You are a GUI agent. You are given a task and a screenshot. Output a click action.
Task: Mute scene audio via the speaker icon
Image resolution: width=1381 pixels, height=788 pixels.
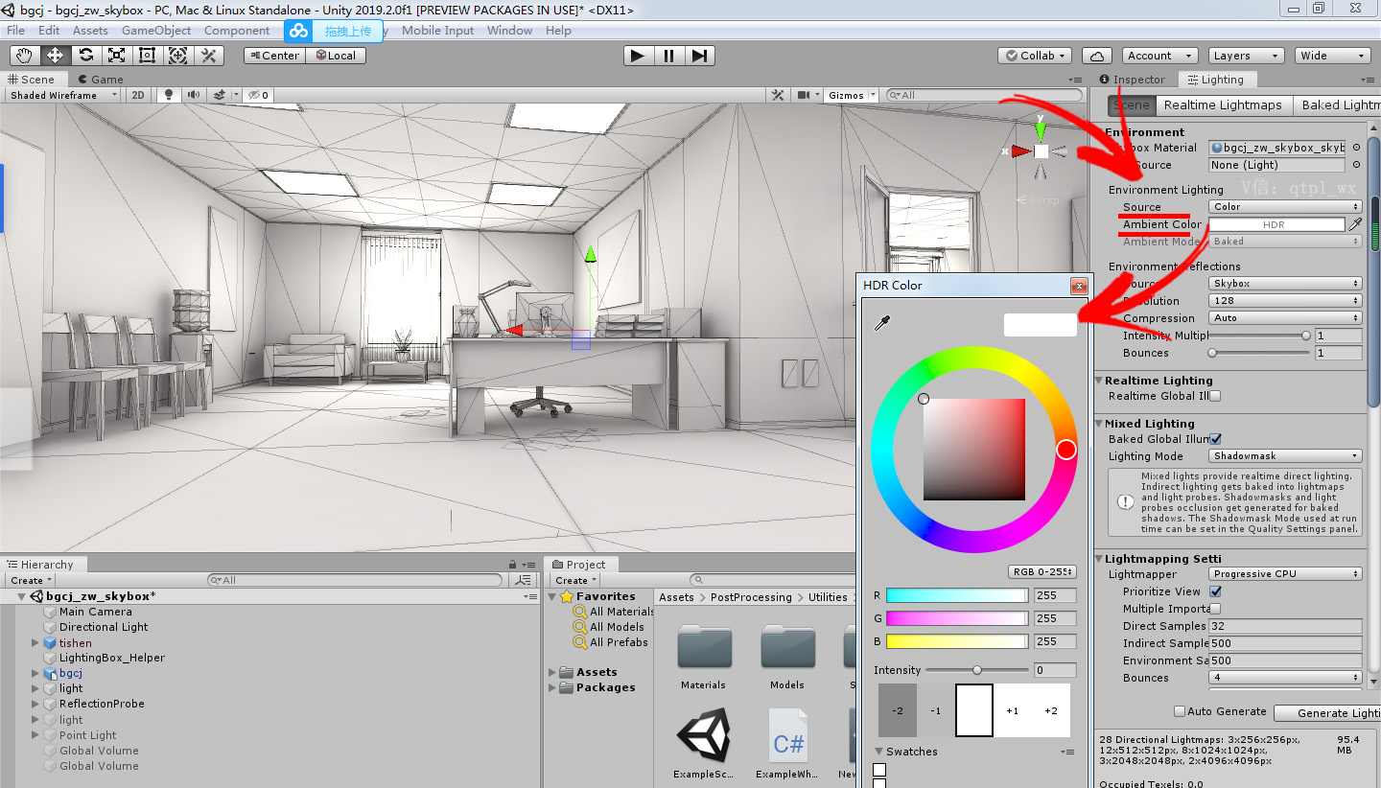point(195,94)
